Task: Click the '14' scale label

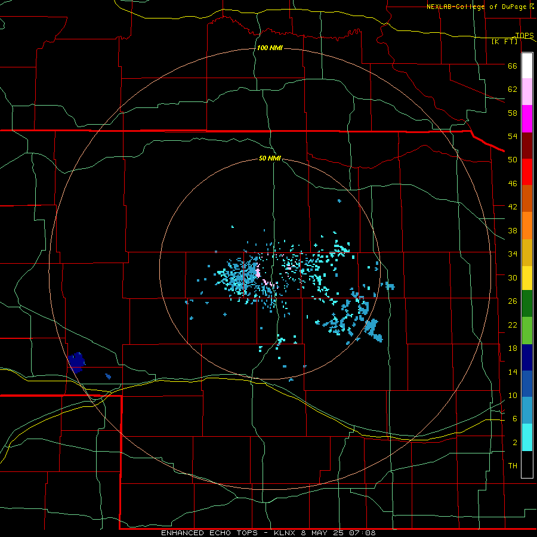Action: pos(513,372)
